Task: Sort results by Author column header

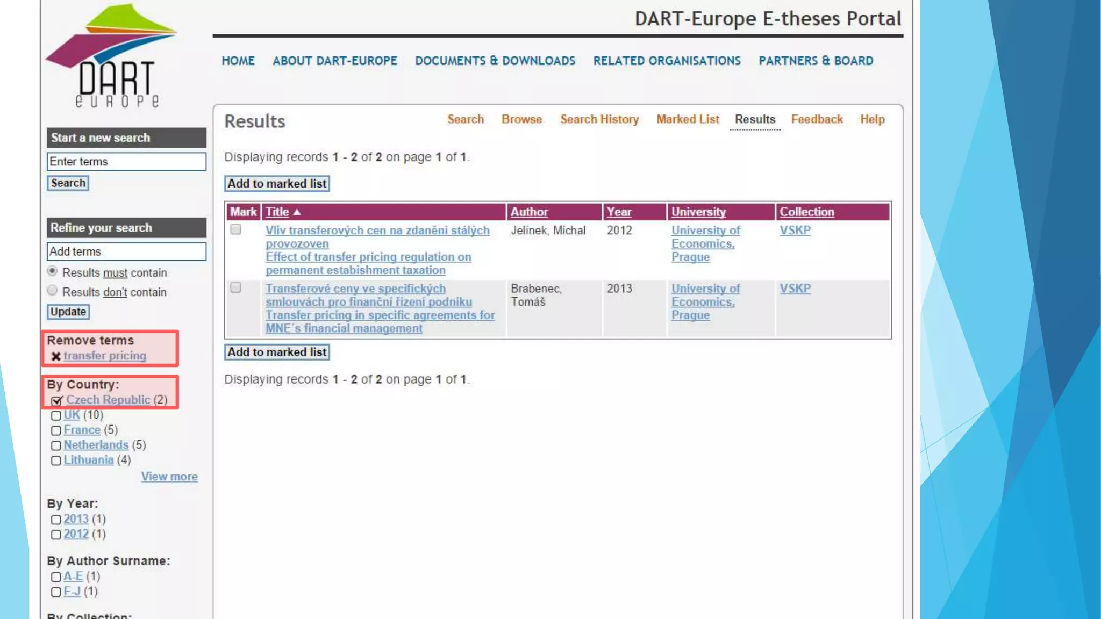Action: (x=529, y=212)
